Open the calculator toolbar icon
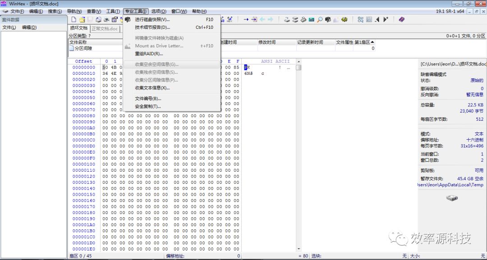Viewport: 487px width, 260px height. coord(311,19)
